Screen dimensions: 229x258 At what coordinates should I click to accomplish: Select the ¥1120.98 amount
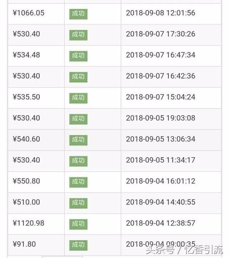pos(29,223)
